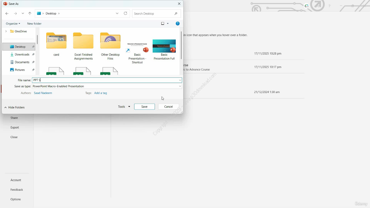Click the Back navigation arrow

tap(7, 14)
